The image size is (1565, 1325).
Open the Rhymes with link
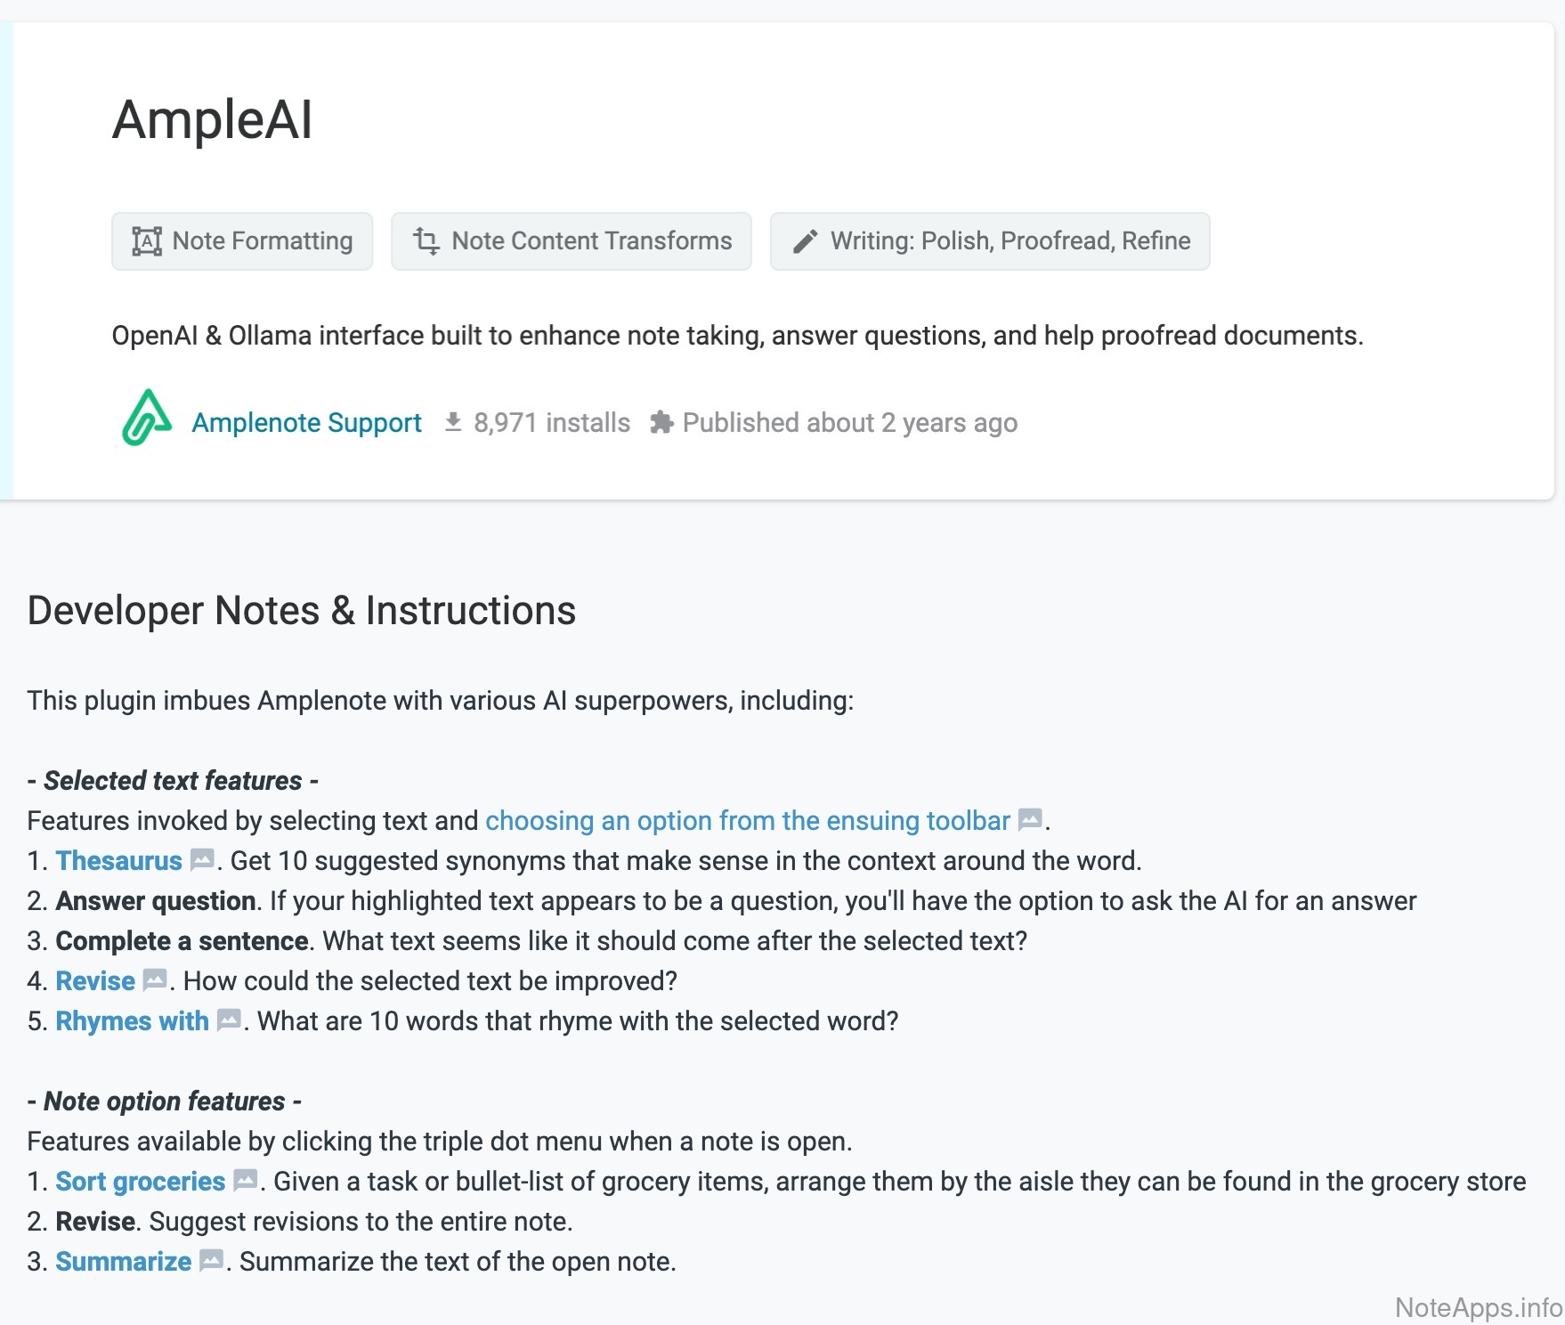coord(132,1020)
